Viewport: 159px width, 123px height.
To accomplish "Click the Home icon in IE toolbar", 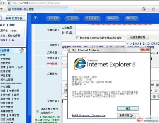I will point(144,9).
